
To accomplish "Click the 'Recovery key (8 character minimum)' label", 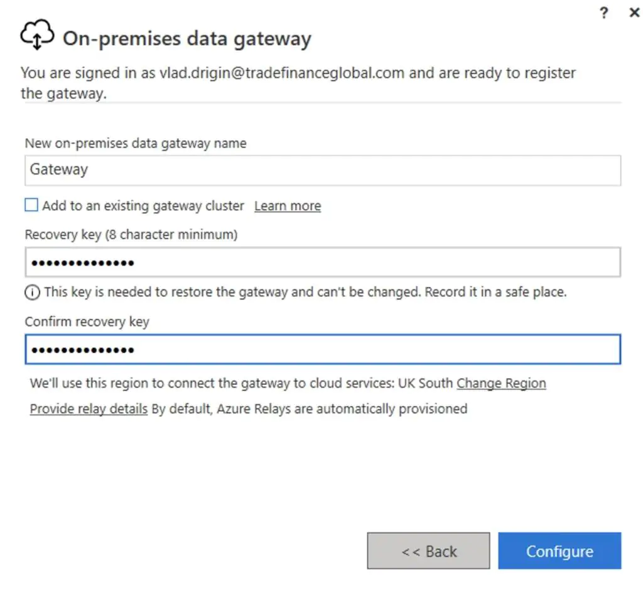I will point(131,235).
